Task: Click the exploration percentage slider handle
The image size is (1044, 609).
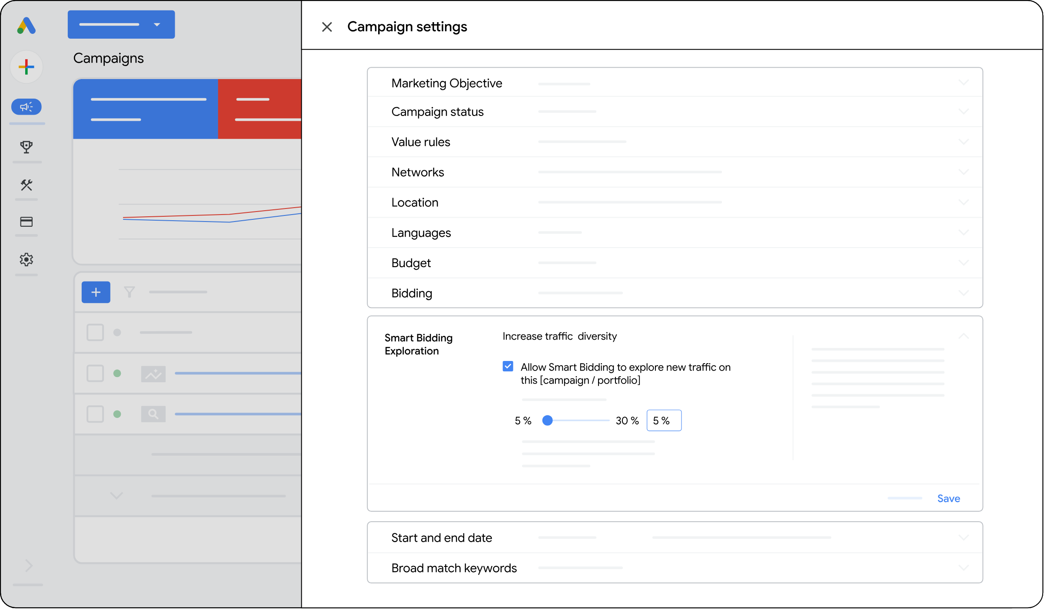Action: [548, 420]
